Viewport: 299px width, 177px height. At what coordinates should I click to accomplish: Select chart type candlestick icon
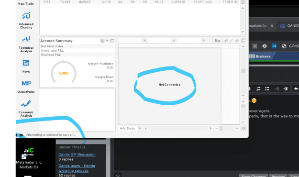pos(226,41)
